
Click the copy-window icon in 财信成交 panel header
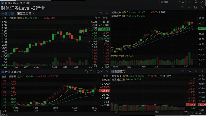[x=196, y=71]
